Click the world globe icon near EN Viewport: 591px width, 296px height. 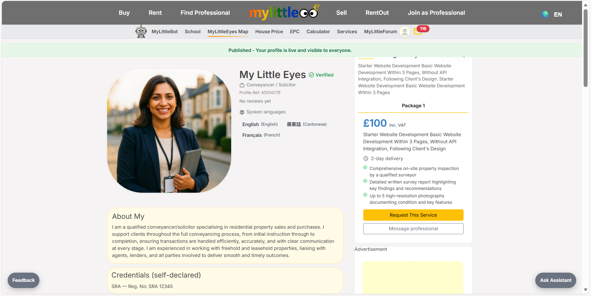click(x=545, y=14)
